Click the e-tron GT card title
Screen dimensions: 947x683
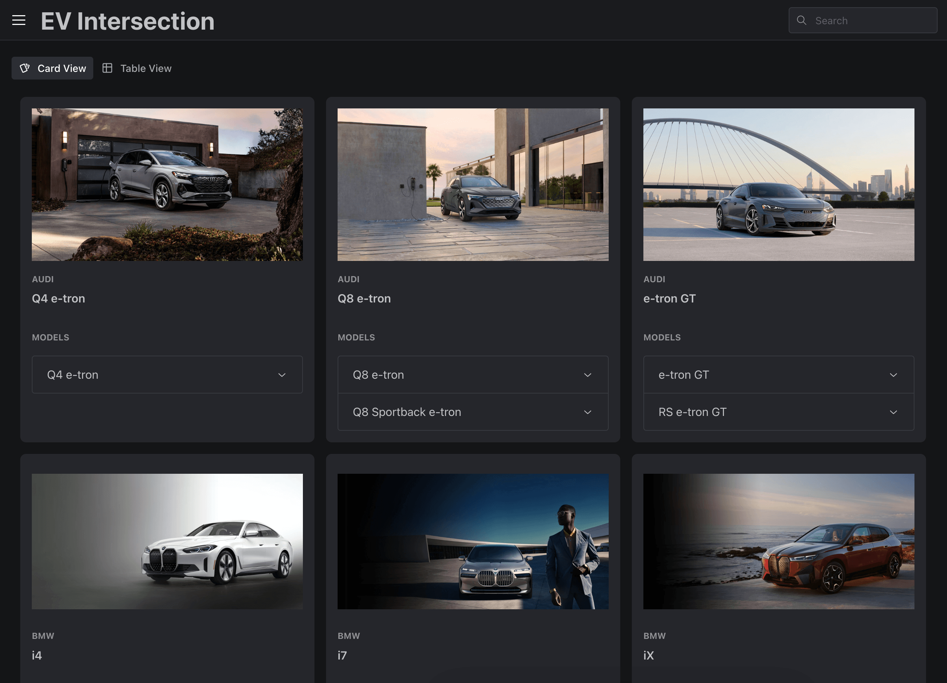point(669,298)
